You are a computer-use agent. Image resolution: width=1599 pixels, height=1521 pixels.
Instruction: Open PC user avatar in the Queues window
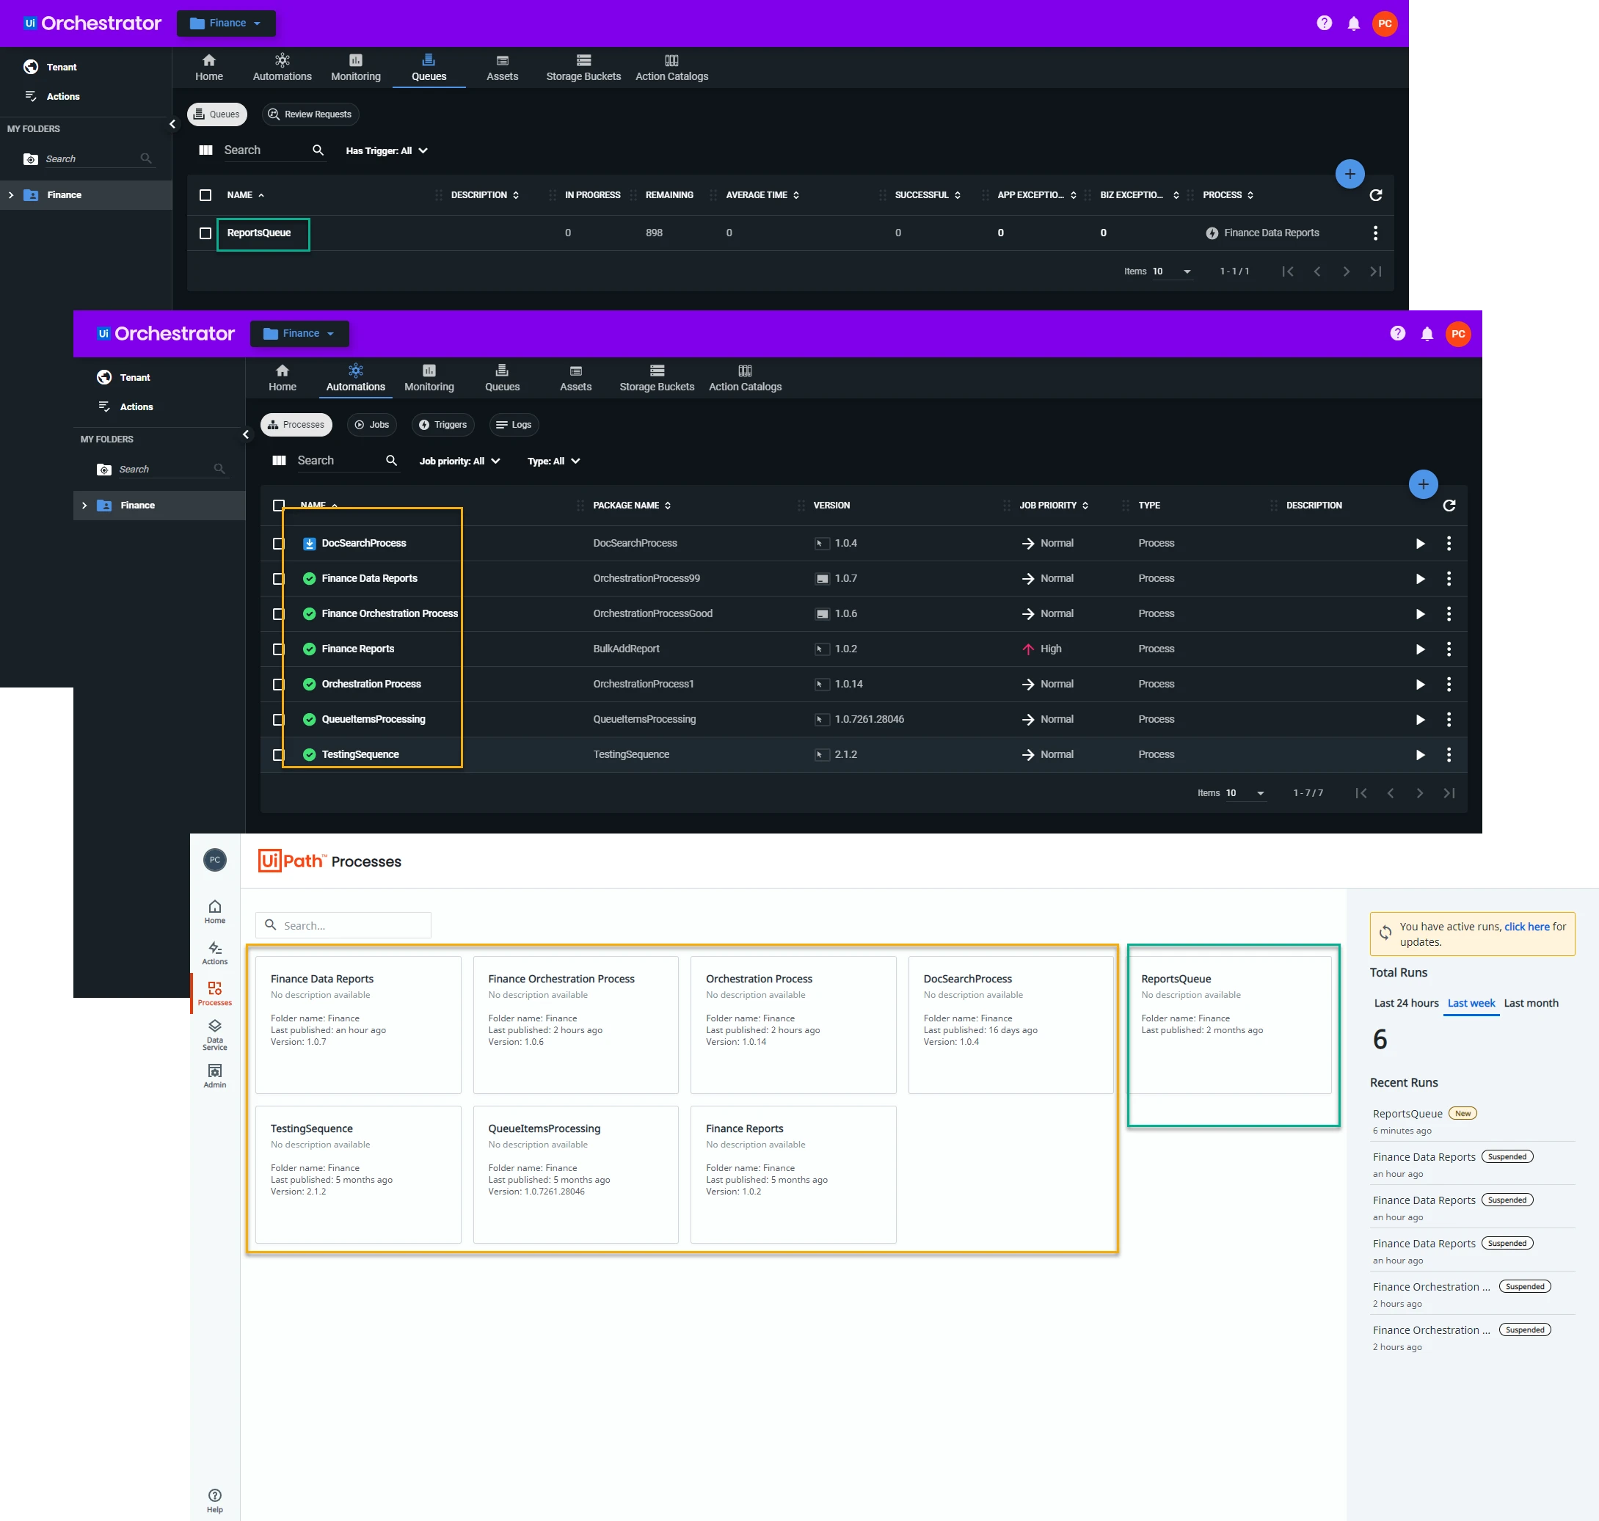(x=1385, y=23)
